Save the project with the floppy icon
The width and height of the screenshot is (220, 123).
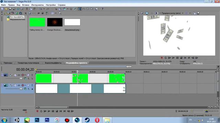pos(10,9)
